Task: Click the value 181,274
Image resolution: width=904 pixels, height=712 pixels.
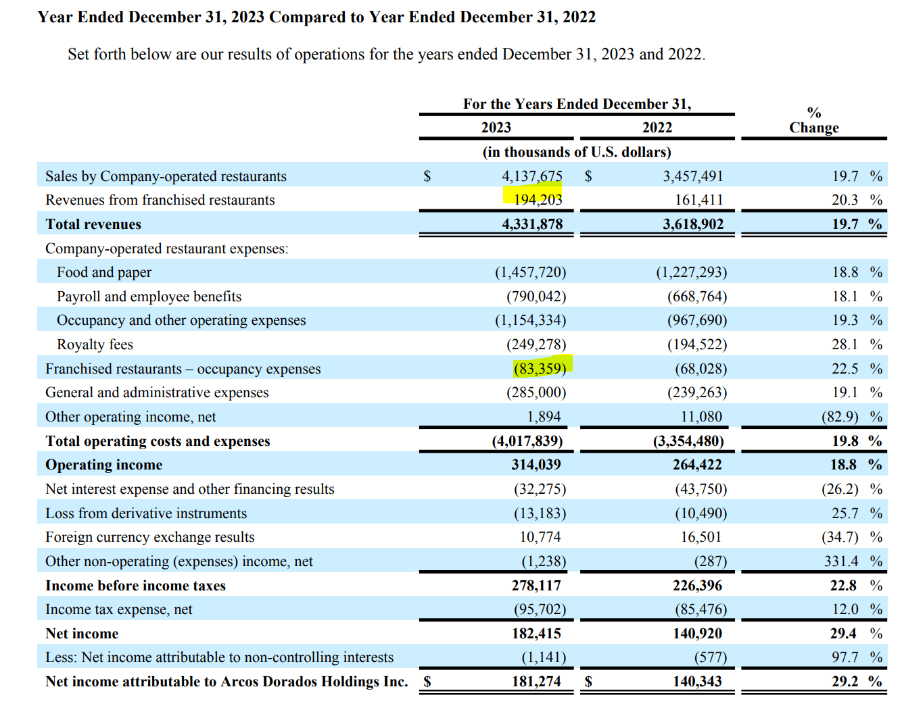Action: (x=536, y=682)
